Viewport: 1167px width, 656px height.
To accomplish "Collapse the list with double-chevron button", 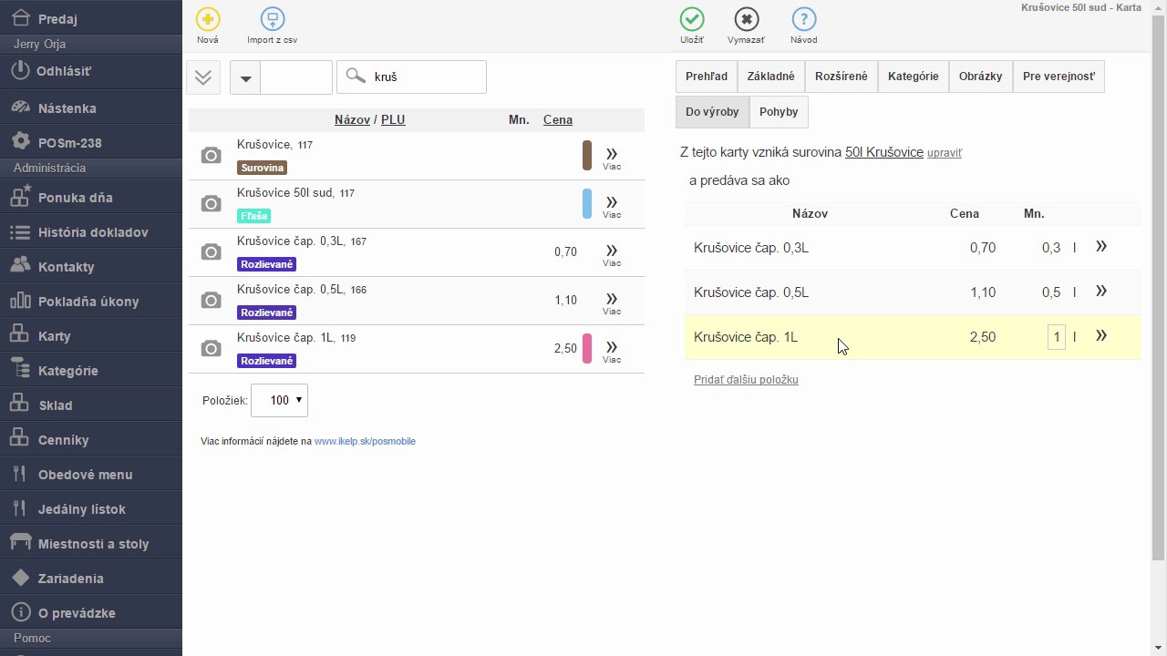I will 203,77.
